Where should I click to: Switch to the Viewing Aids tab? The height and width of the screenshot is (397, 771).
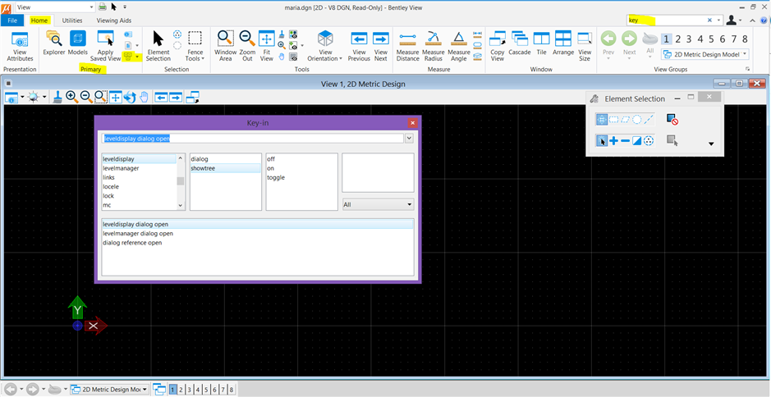coord(113,21)
